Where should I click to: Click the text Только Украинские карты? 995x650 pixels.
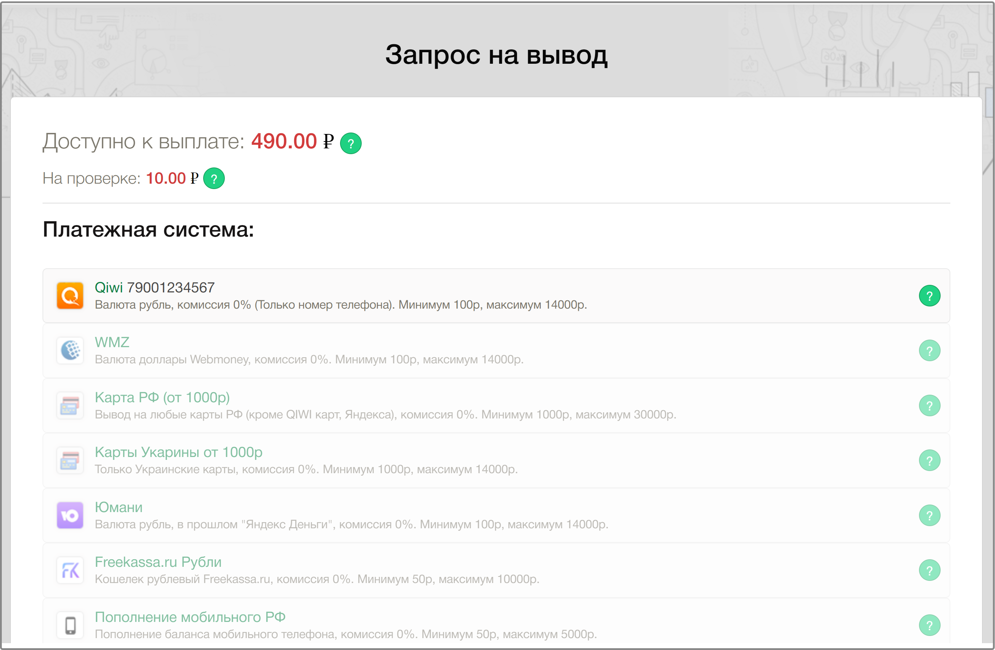(x=166, y=470)
